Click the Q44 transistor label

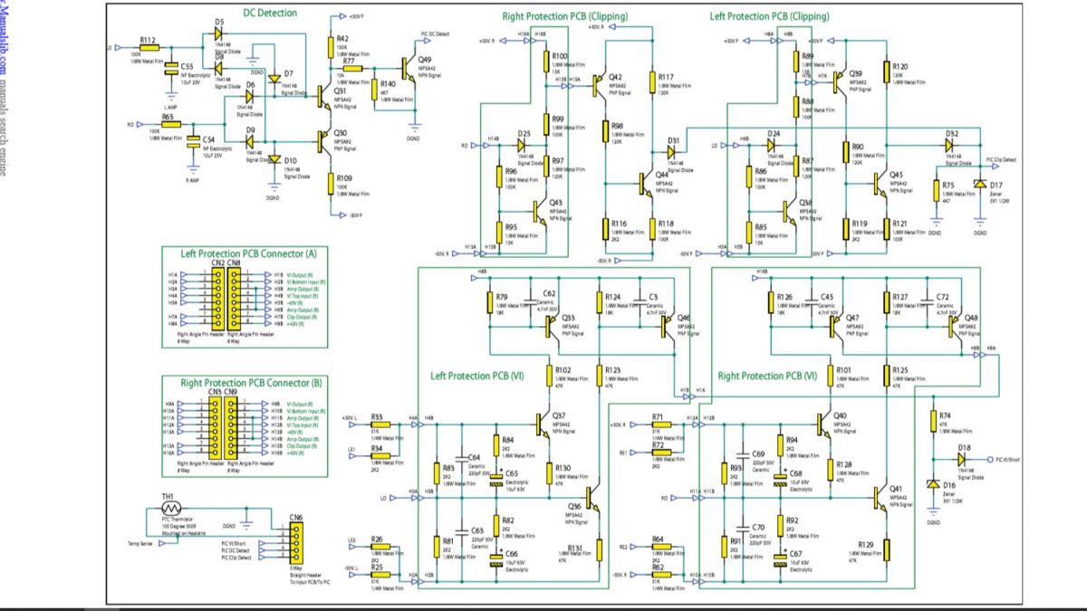(662, 175)
